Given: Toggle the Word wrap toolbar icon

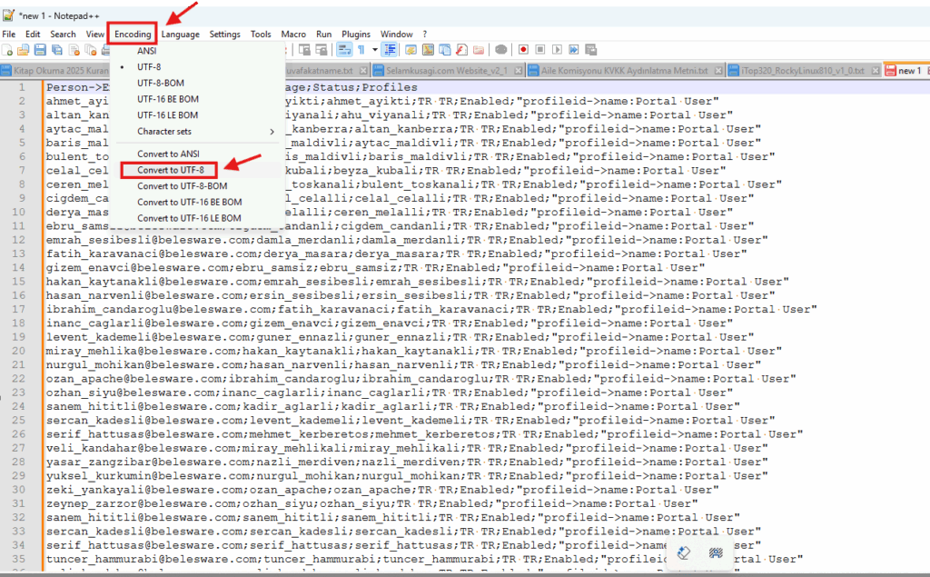Looking at the screenshot, I should 345,49.
